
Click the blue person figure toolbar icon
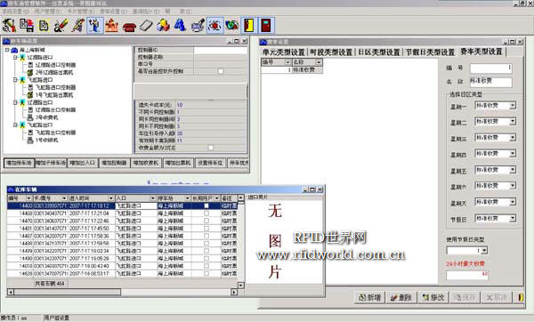click(x=94, y=26)
